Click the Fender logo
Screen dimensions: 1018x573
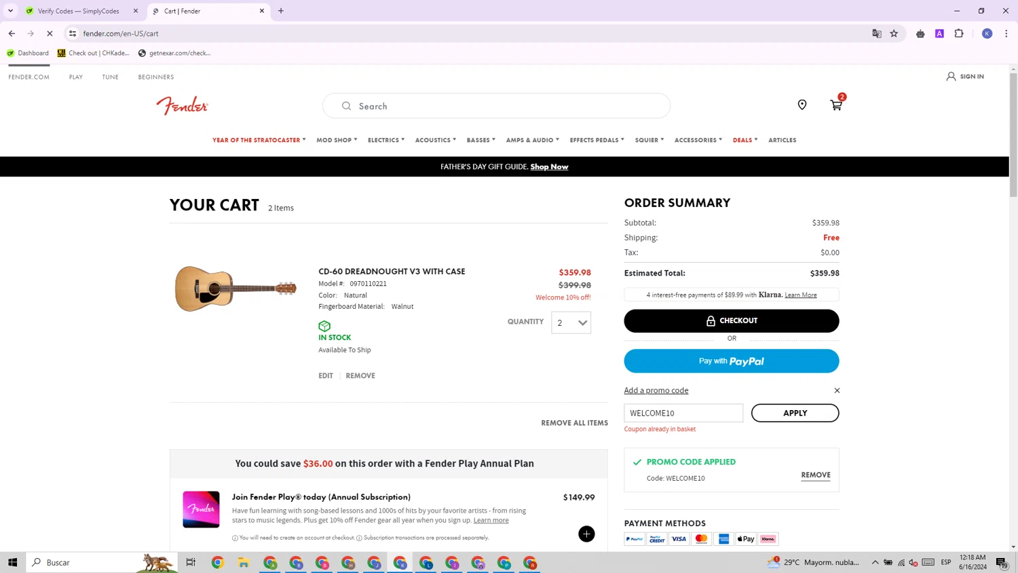[182, 105]
